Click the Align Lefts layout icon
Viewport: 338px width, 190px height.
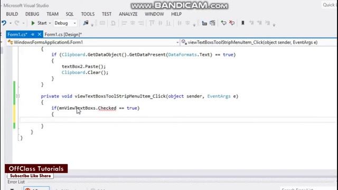(124, 23)
